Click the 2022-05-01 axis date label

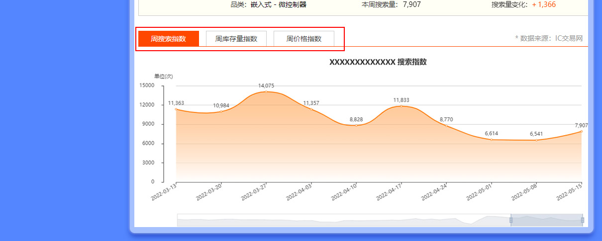pyautogui.click(x=480, y=192)
